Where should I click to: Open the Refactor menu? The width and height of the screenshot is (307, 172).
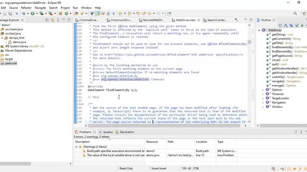(26, 8)
